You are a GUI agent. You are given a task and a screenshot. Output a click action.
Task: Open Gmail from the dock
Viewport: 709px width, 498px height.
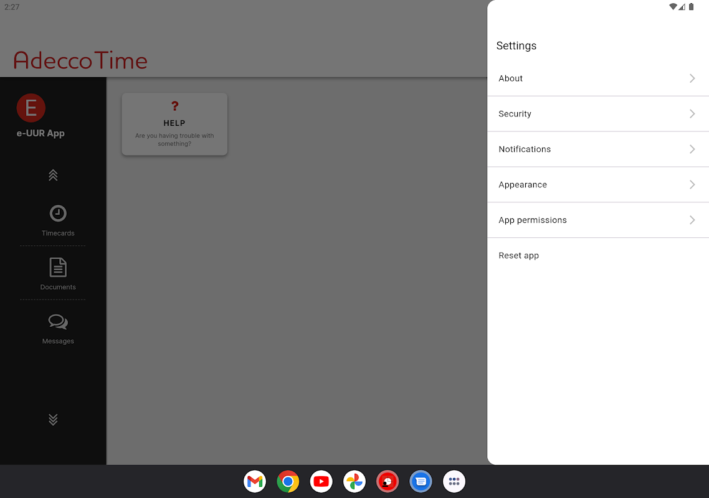point(255,482)
